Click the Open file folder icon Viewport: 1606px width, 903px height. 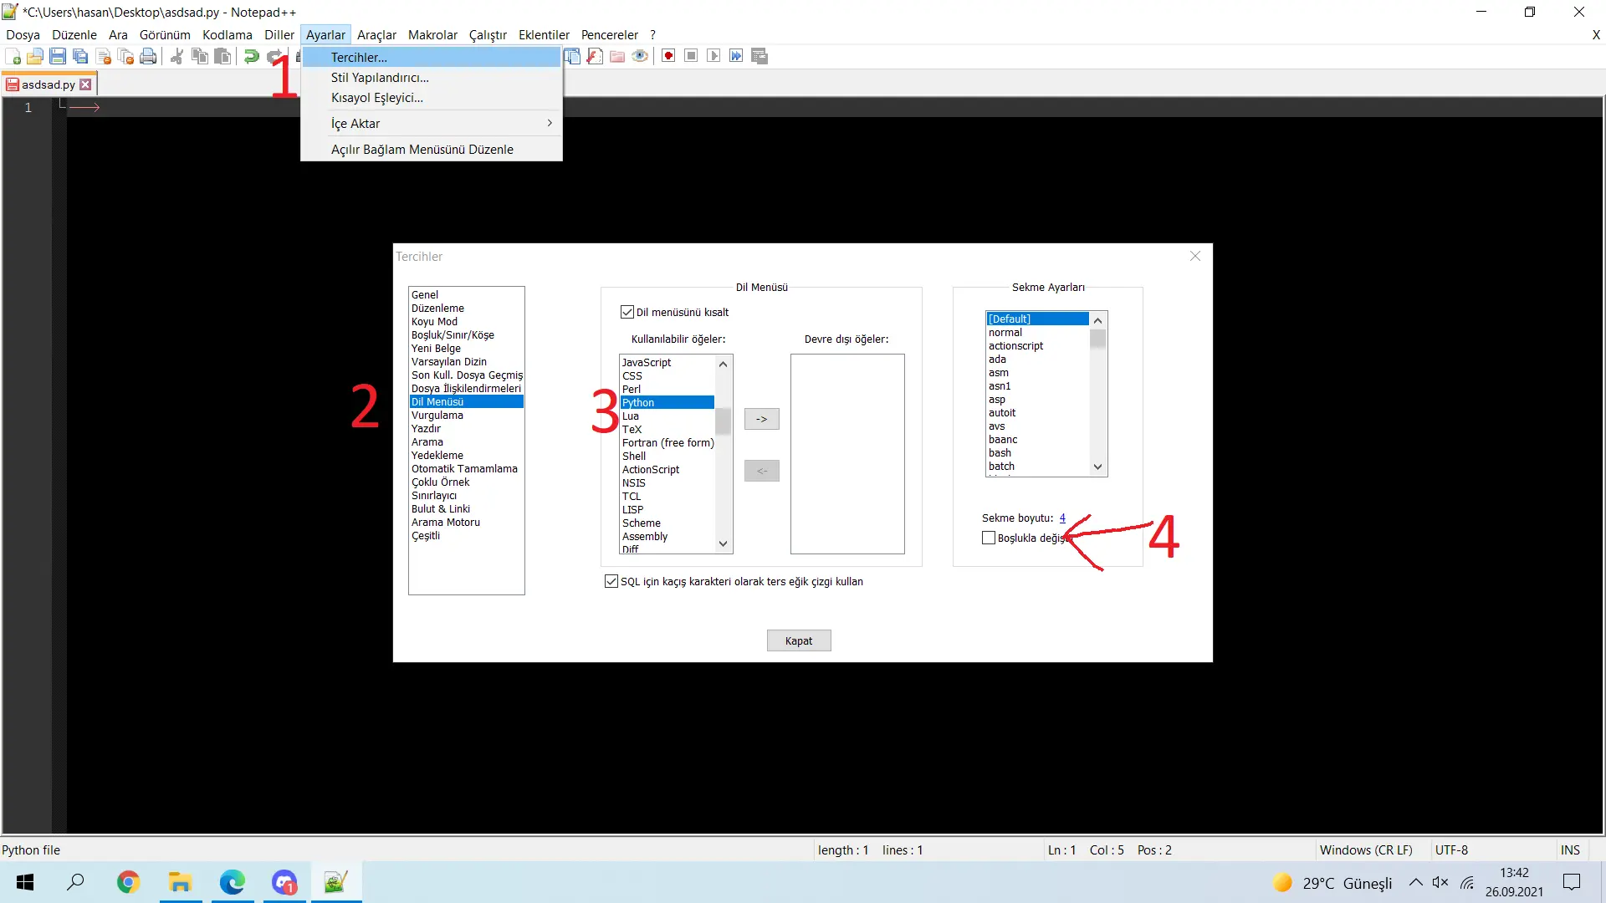(x=35, y=57)
